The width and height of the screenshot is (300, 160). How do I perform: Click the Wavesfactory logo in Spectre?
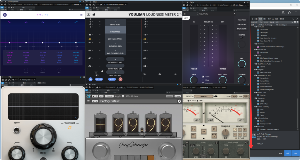(5, 15)
